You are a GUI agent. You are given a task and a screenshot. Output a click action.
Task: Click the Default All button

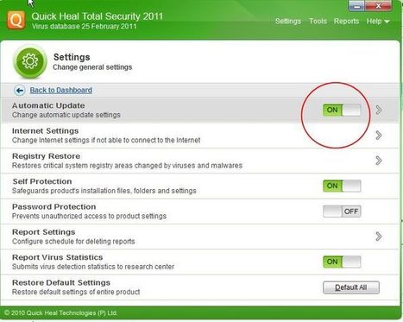pyautogui.click(x=351, y=287)
